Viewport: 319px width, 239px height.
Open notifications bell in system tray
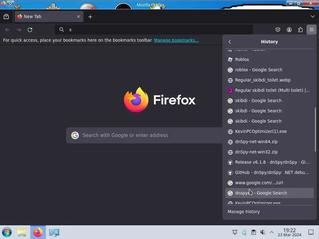(235, 232)
